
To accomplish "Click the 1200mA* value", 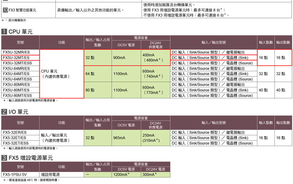I will point(126,175).
